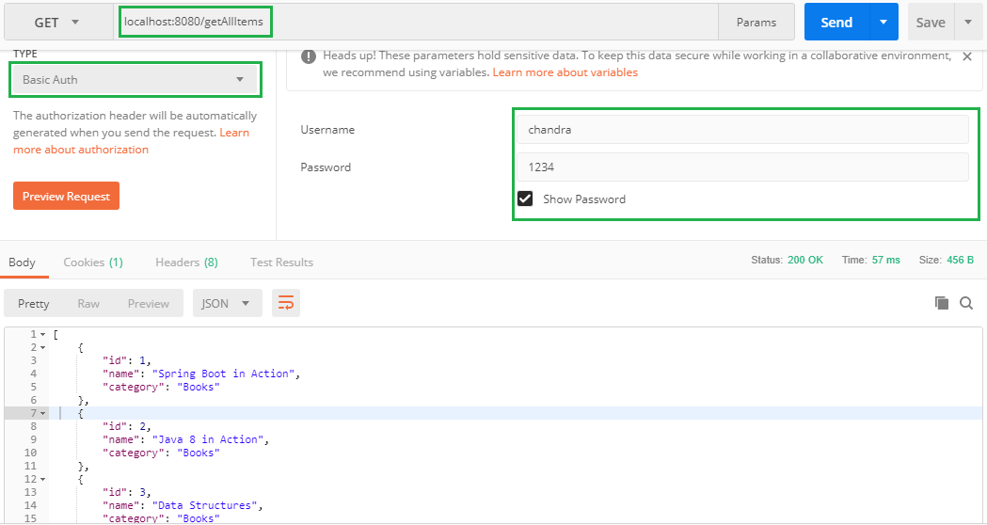The height and width of the screenshot is (525, 987).
Task: Switch to the Cookies tab
Action: 92,262
